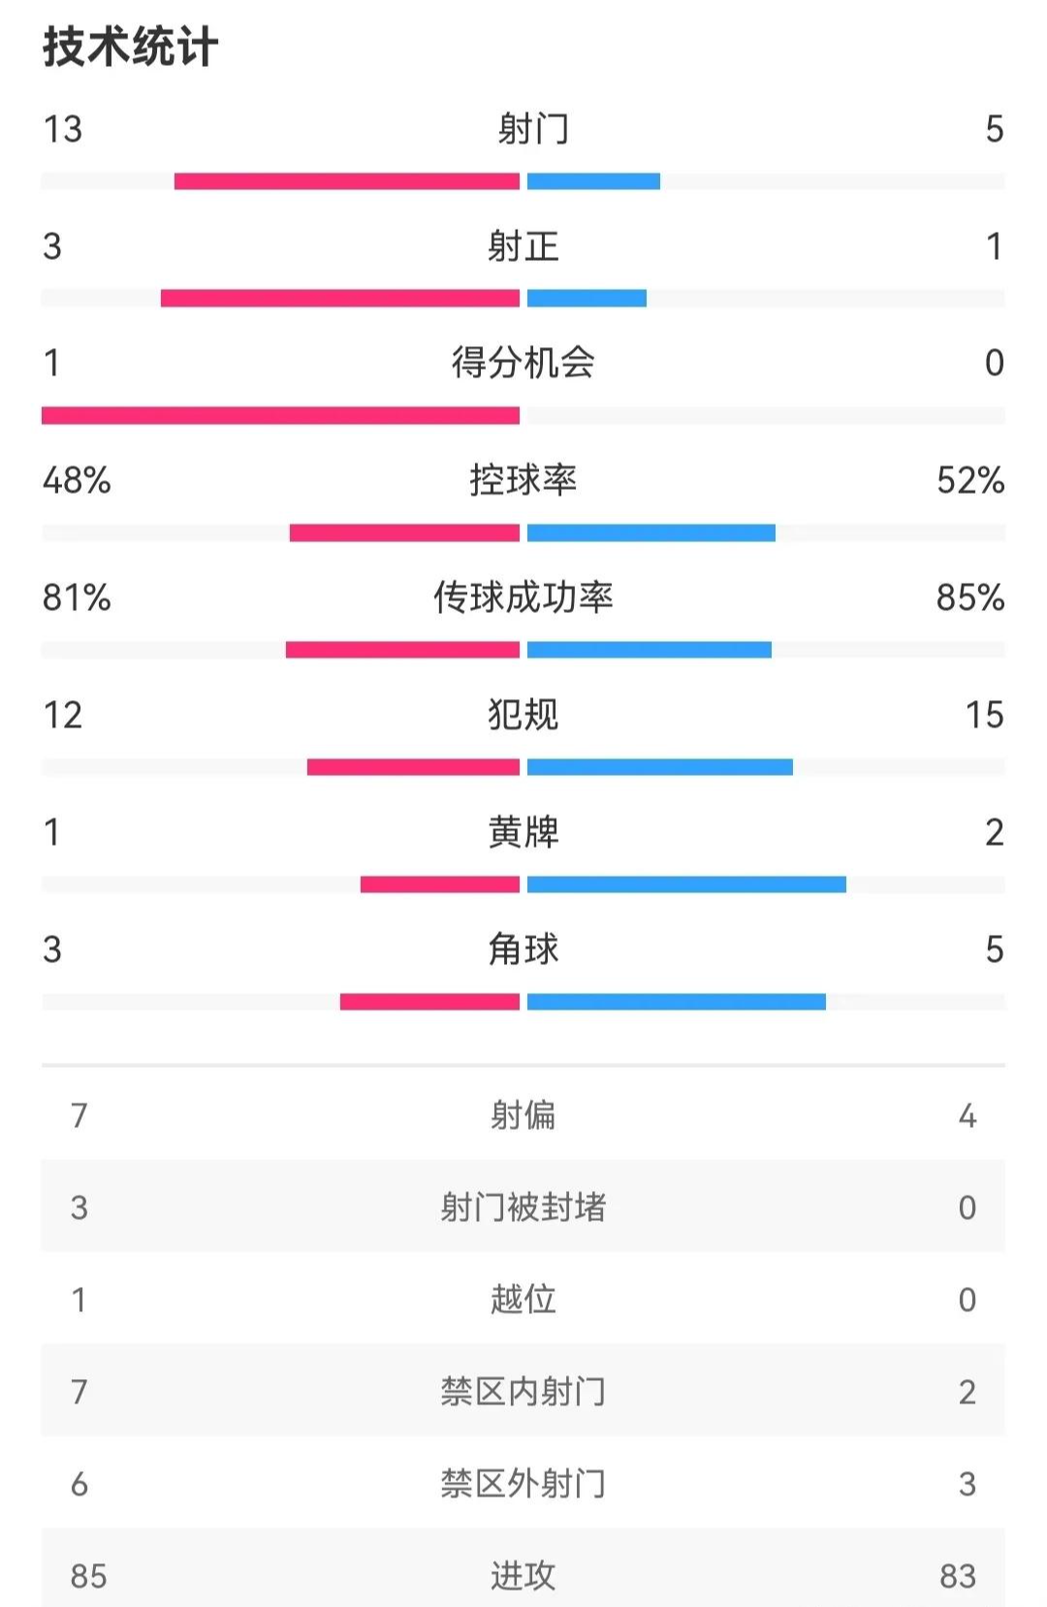This screenshot has height=1607, width=1047.
Task: Click the full pink 得分机会 bar
Action: pyautogui.click(x=281, y=416)
